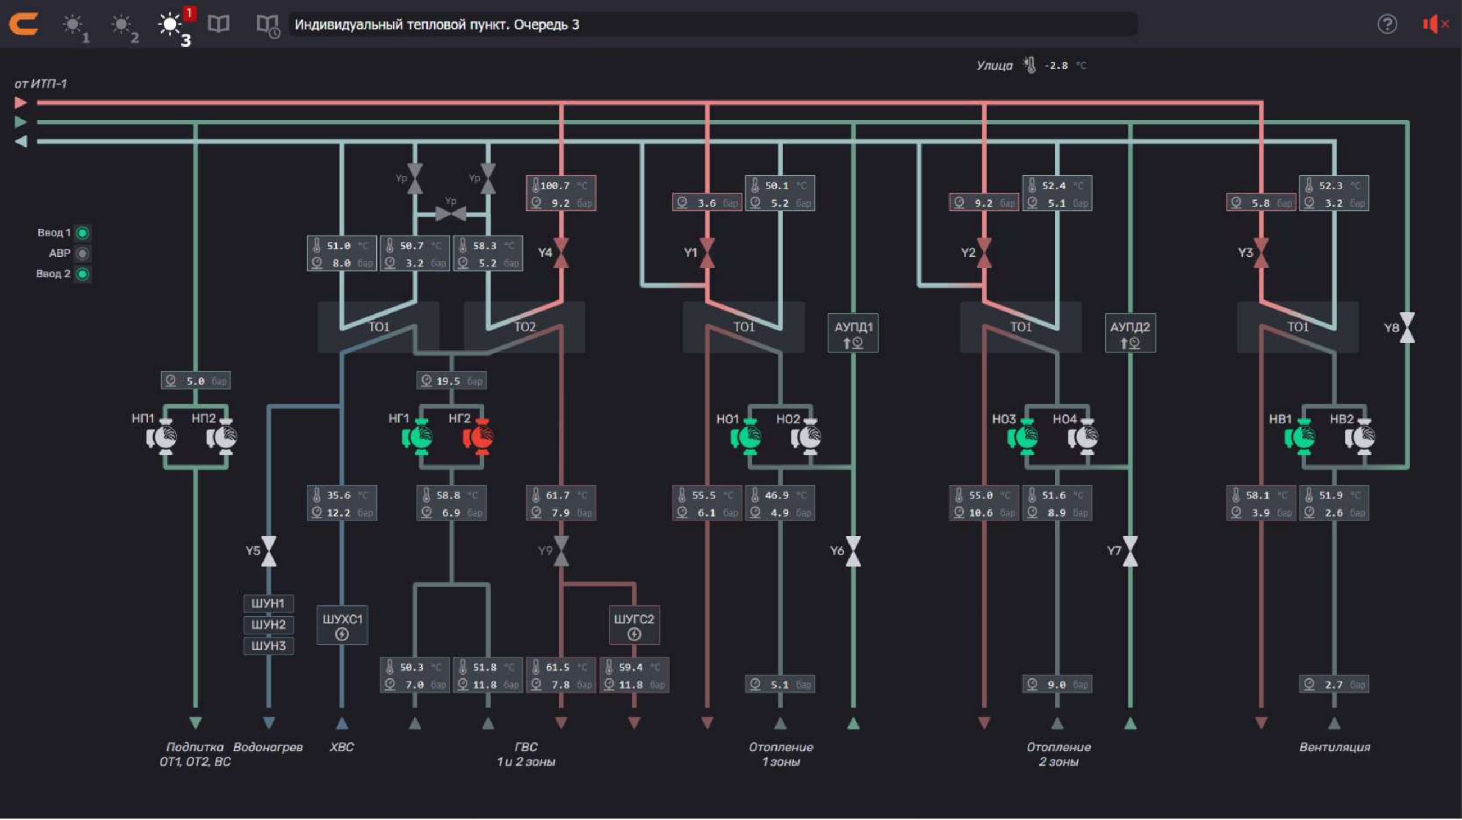The image size is (1462, 820).
Task: Click the Y4 control valve
Action: point(561,253)
